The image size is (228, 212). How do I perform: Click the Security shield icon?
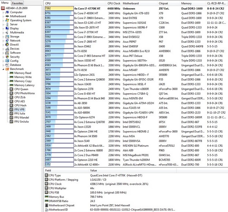tap(7, 57)
